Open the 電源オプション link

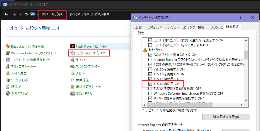[20, 93]
